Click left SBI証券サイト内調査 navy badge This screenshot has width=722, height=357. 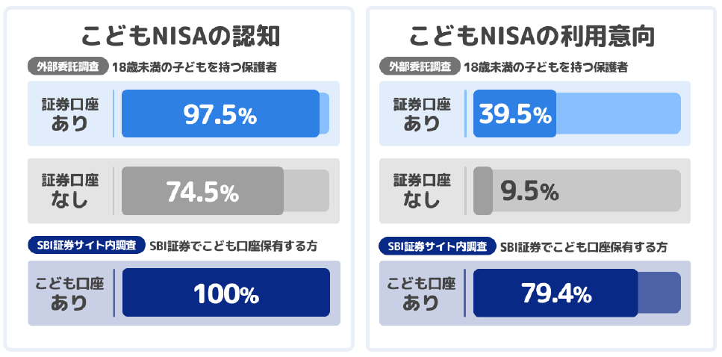(87, 246)
